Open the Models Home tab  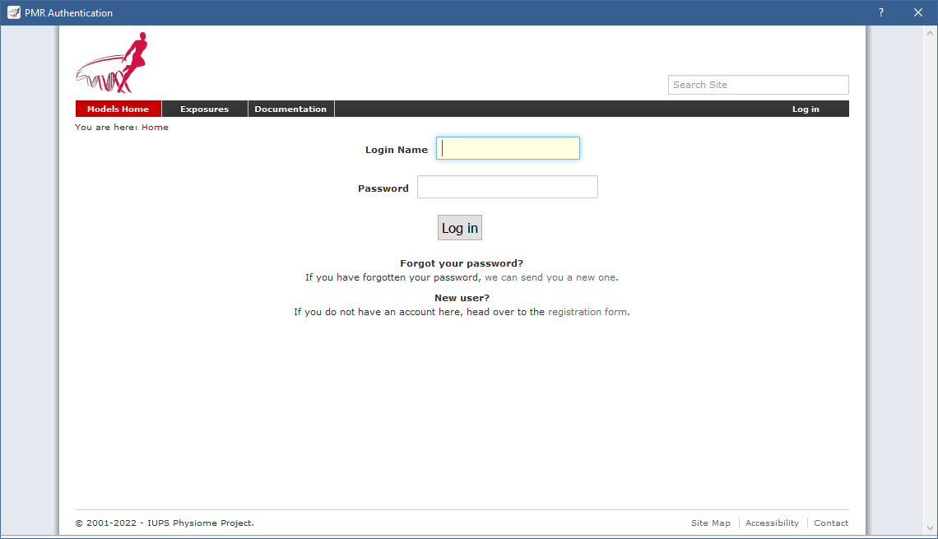[118, 109]
